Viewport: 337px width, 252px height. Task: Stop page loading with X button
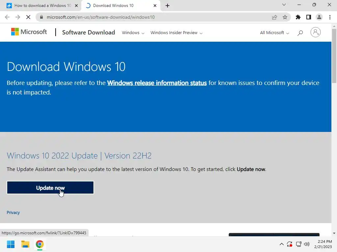[x=28, y=17]
